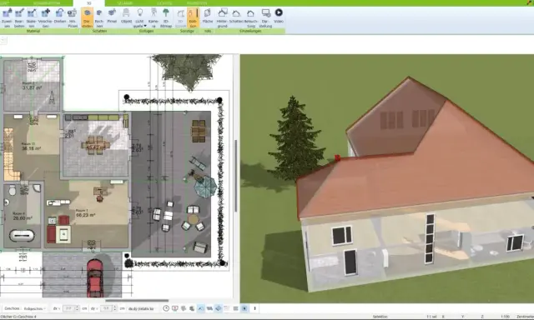The height and width of the screenshot is (320, 534).
Task: Increase dx value with stepper arrow
Action: click(x=77, y=307)
